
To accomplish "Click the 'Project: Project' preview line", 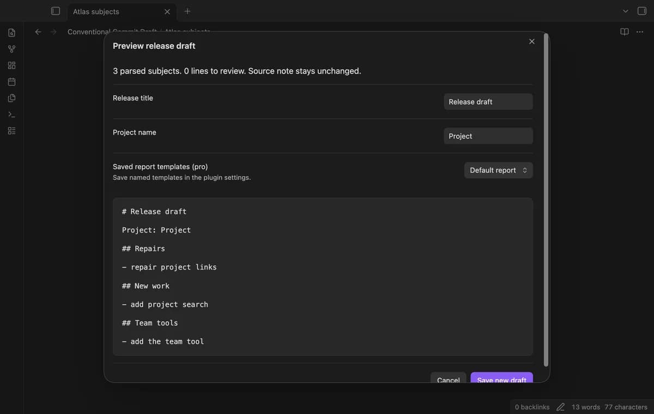I will tap(156, 230).
